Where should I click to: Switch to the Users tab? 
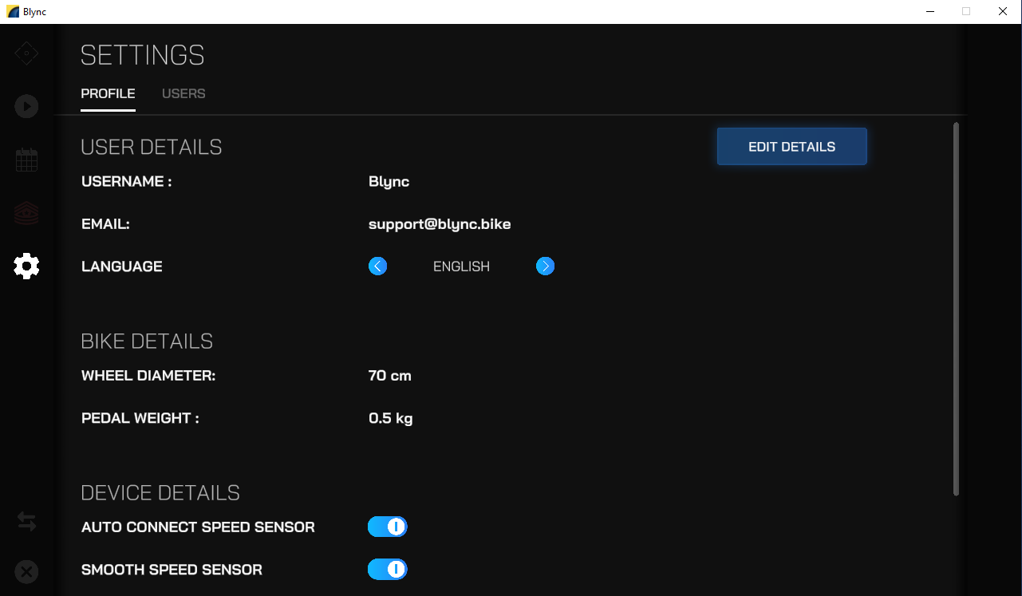click(183, 94)
